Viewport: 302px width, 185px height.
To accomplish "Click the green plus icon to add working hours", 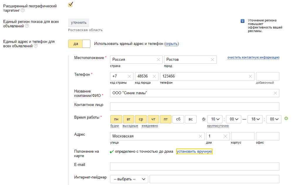I will click(286, 119).
